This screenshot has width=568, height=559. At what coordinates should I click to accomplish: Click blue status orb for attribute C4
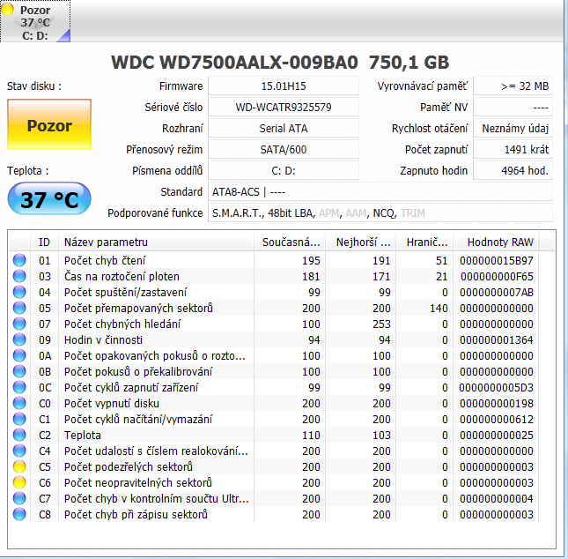(19, 451)
